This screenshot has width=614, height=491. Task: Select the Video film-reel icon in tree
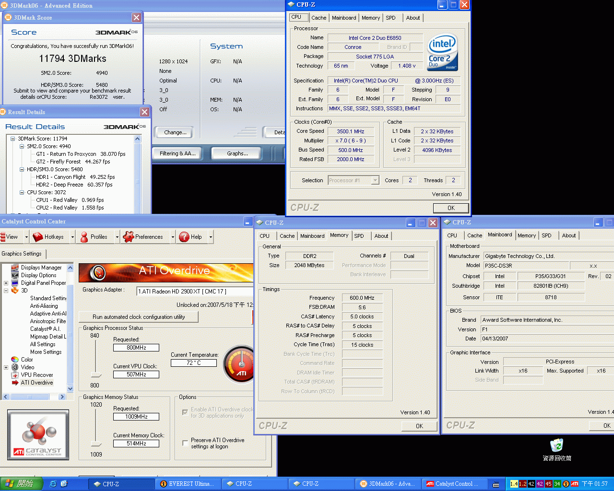pyautogui.click(x=15, y=367)
